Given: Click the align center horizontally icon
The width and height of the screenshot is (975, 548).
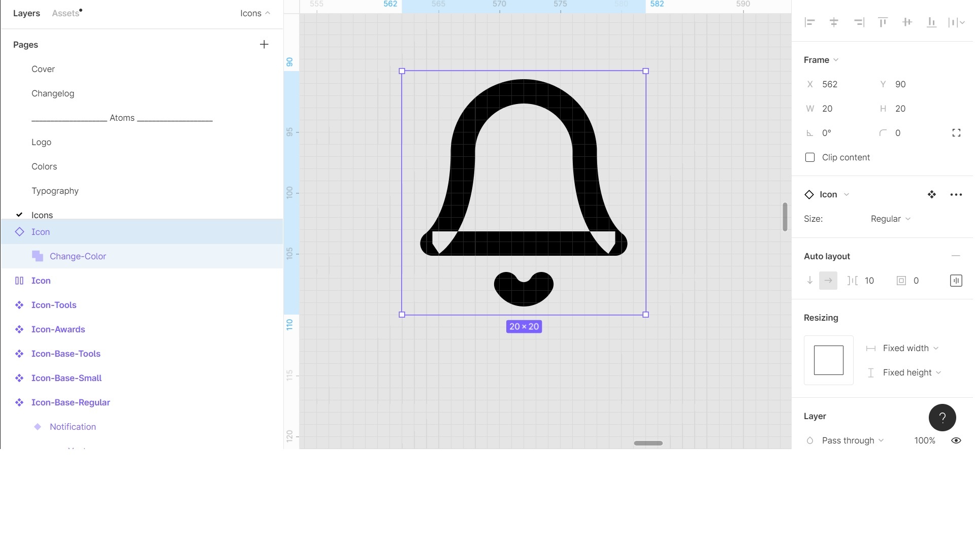Looking at the screenshot, I should pos(834,22).
